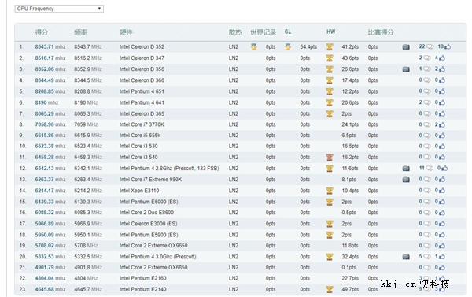The width and height of the screenshot is (472, 297).
Task: Click thumbs up on the Core i7 3770K row
Action: (442, 124)
